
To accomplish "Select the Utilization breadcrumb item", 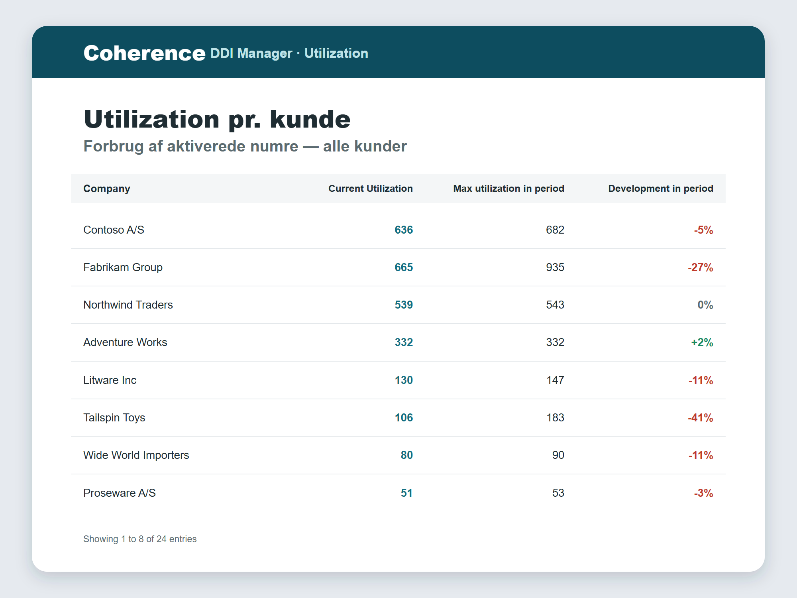I will (336, 53).
